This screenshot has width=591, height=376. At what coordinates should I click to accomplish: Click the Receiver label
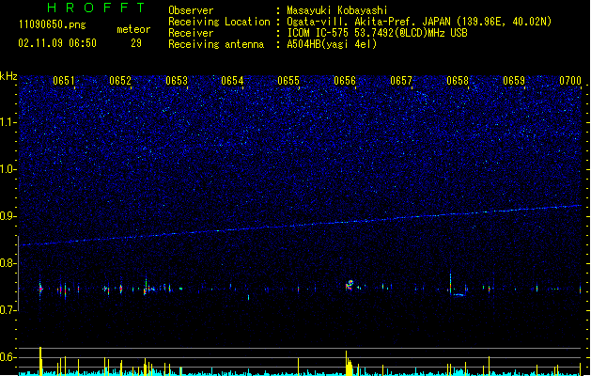(x=191, y=33)
